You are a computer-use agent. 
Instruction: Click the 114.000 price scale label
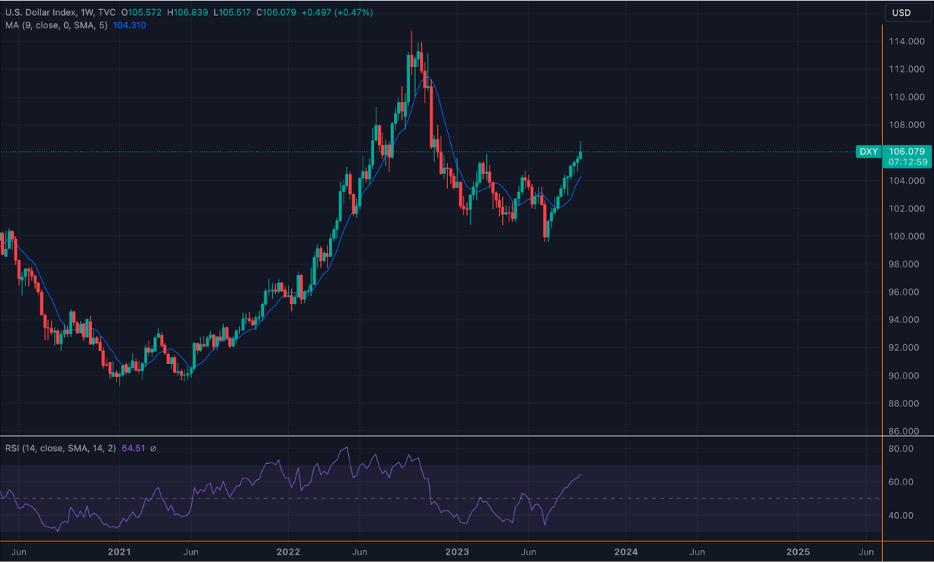907,41
